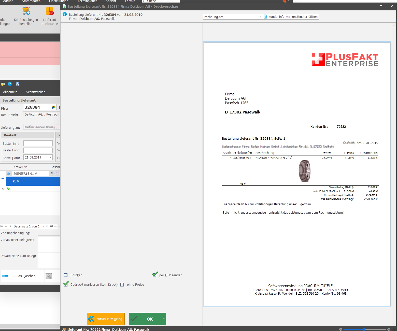Click the Pos. Löschen button
The image size is (397, 331).
22,276
